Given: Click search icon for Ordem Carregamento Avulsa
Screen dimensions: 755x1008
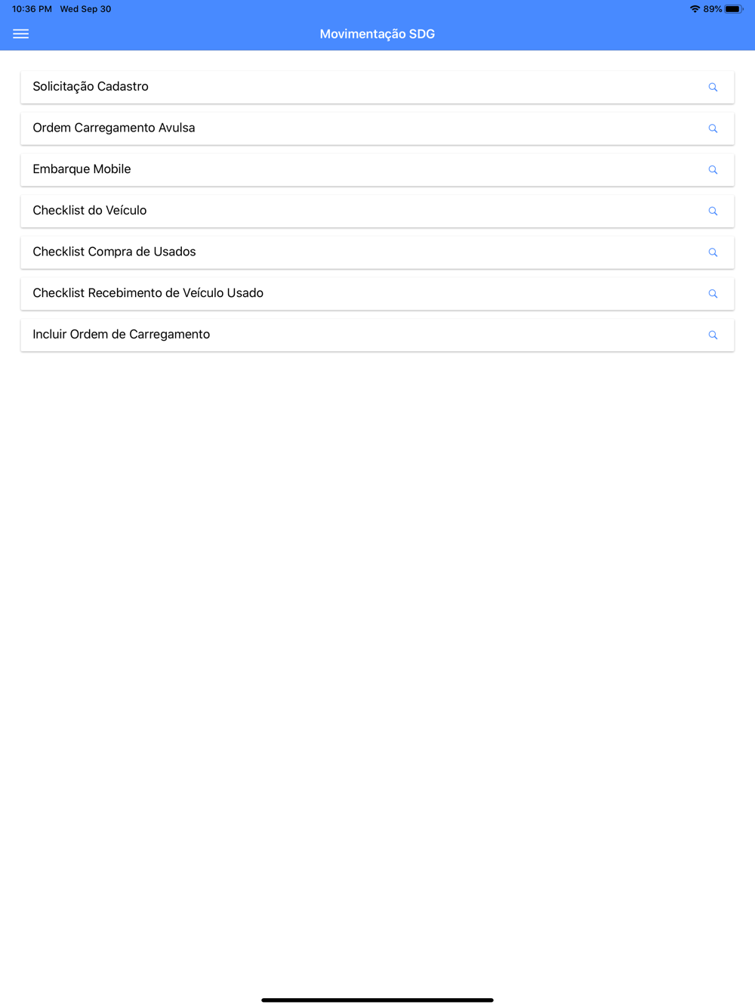Looking at the screenshot, I should 713,128.
